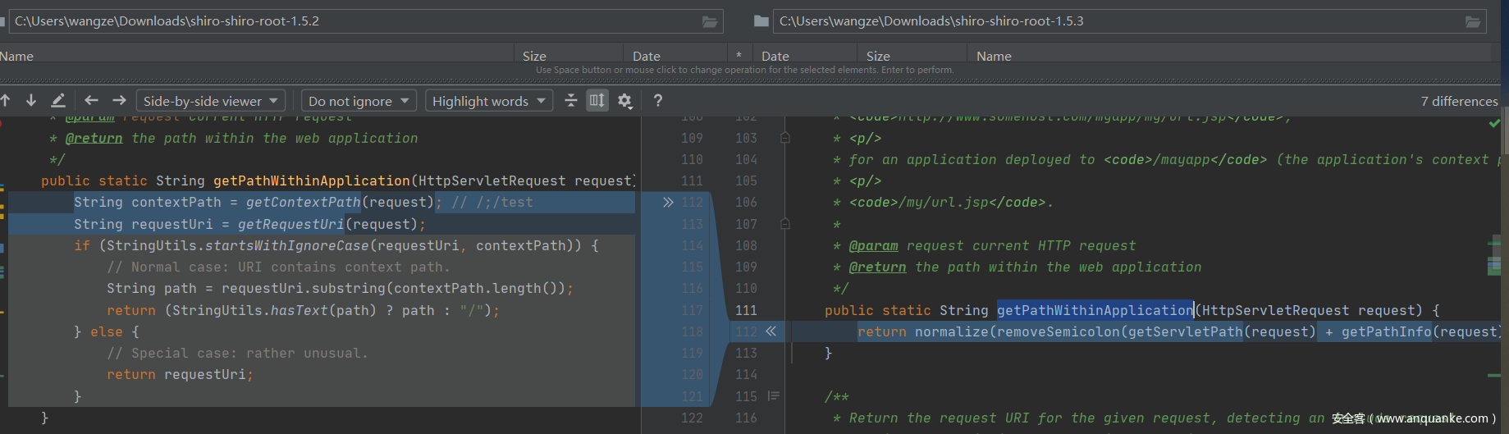Open the Side-by-side viewer dropdown

coord(211,101)
